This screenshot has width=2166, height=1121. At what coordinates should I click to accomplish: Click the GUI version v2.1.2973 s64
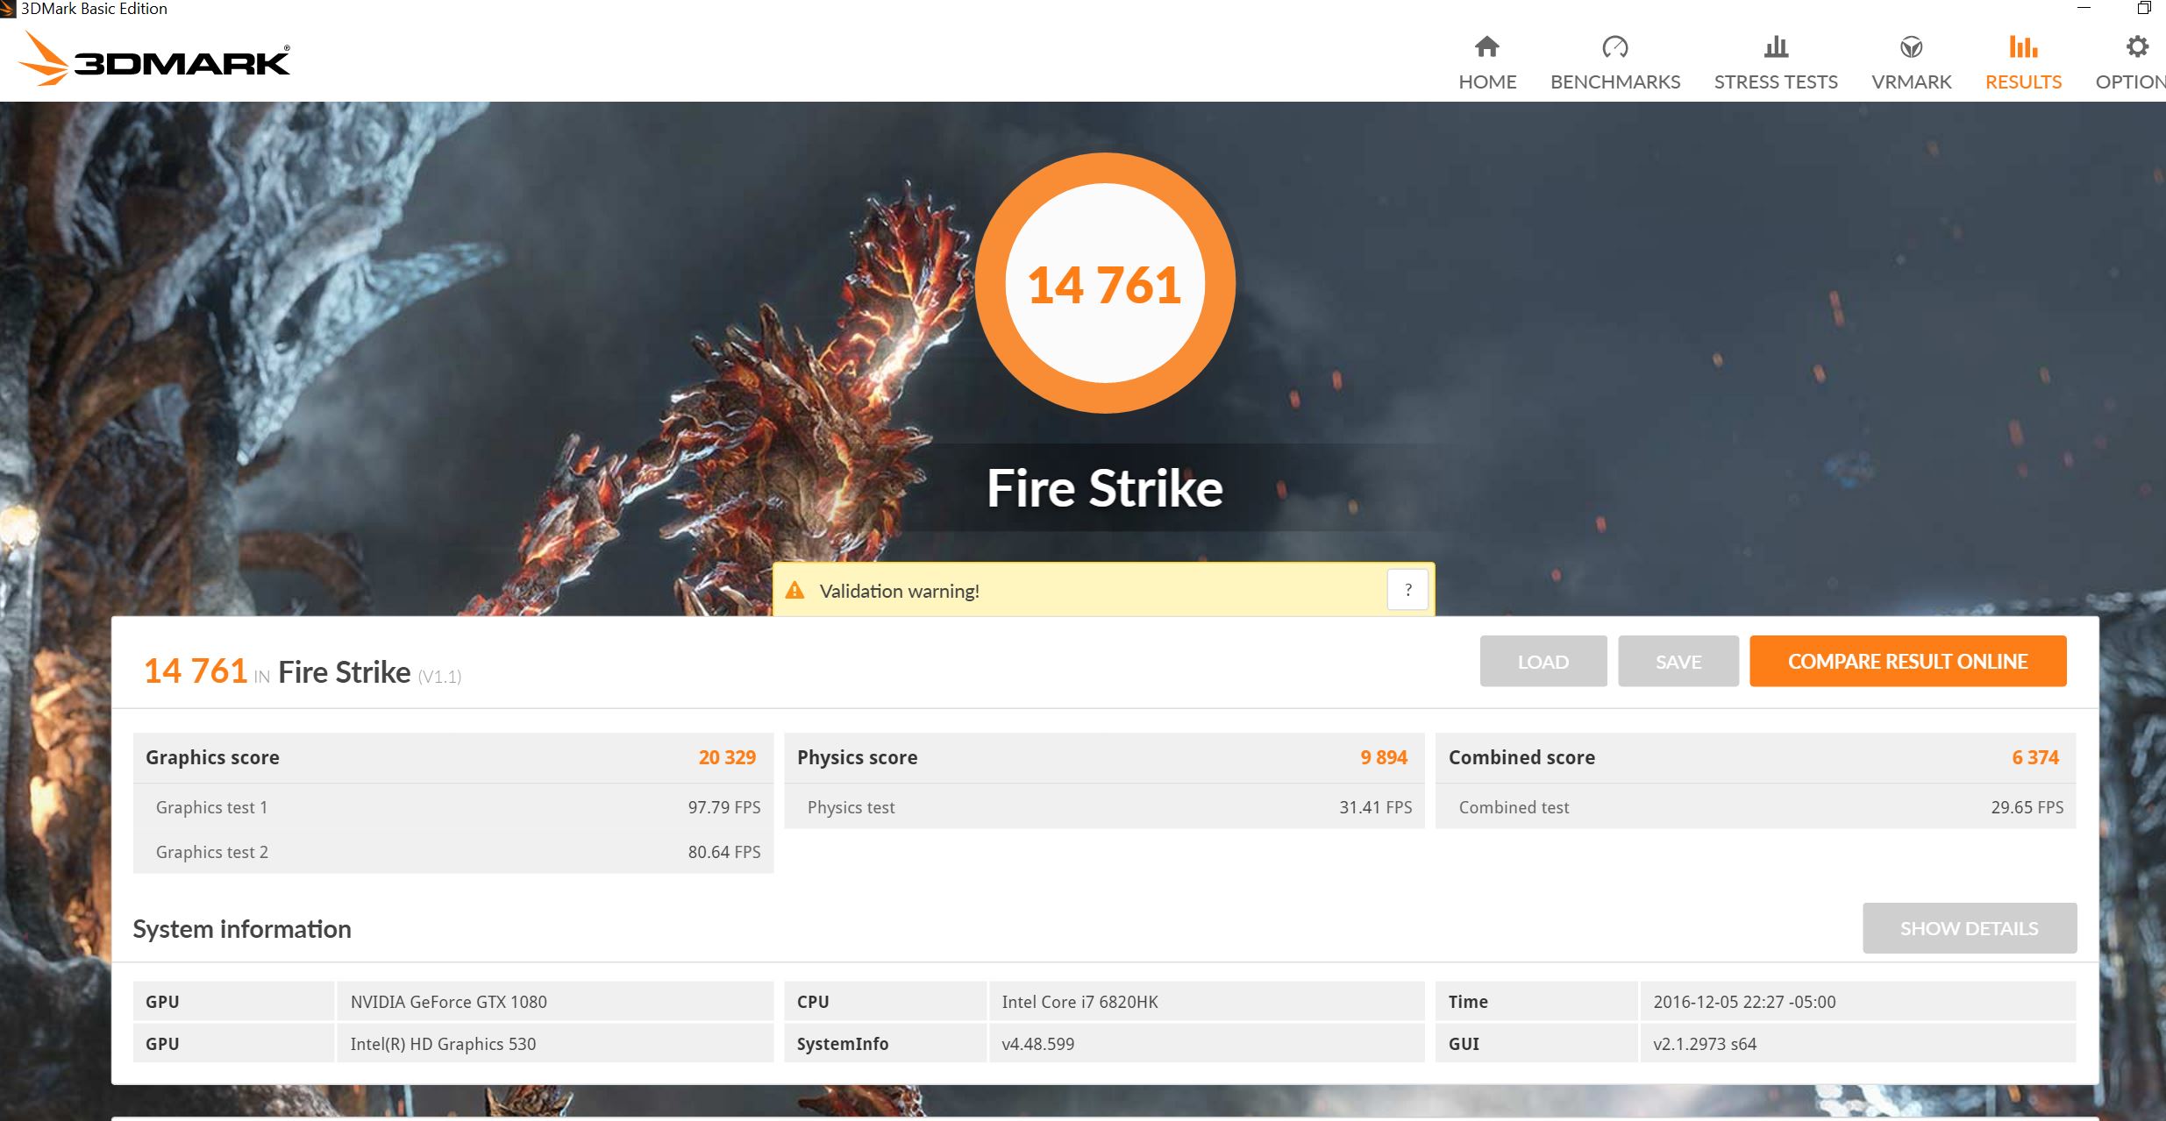pos(1705,1044)
